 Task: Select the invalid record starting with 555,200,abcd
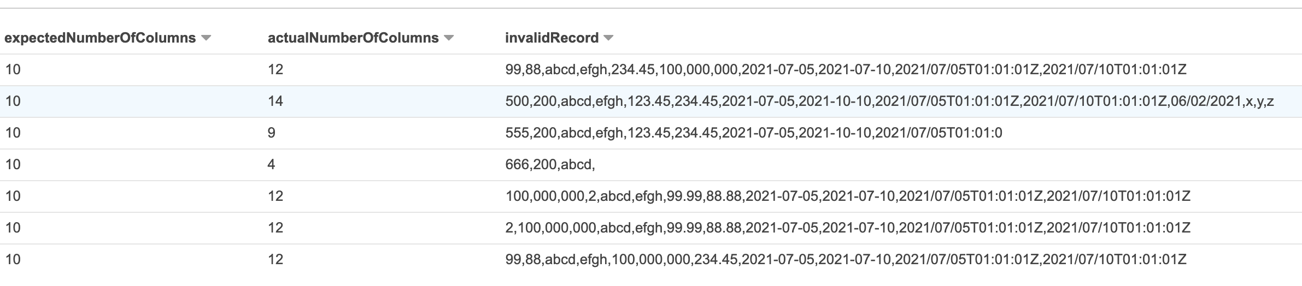754,133
